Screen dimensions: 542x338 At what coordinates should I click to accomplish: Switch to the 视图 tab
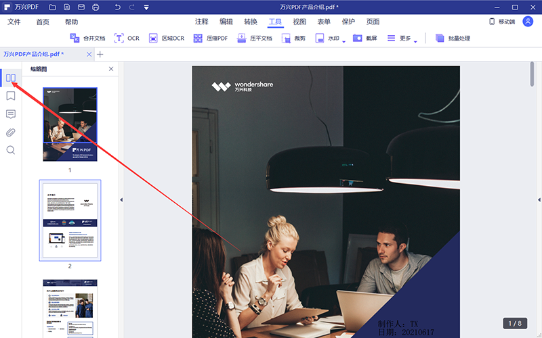[299, 22]
